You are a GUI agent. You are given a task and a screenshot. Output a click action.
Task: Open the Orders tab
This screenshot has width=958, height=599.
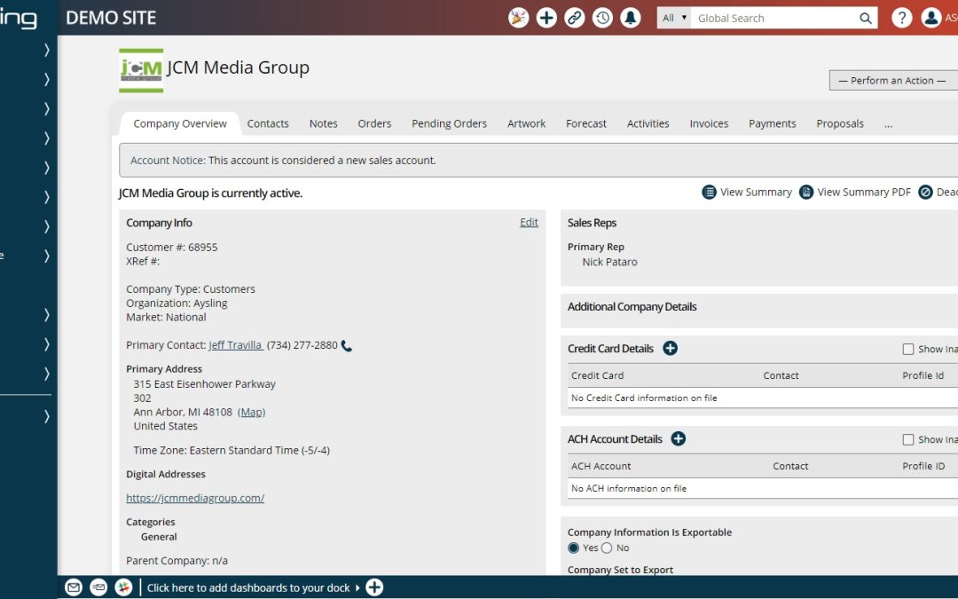click(x=374, y=123)
